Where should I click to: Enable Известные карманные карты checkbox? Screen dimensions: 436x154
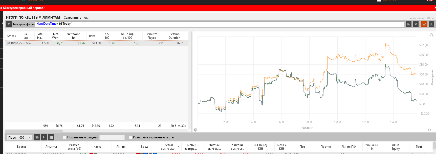coord(130,137)
